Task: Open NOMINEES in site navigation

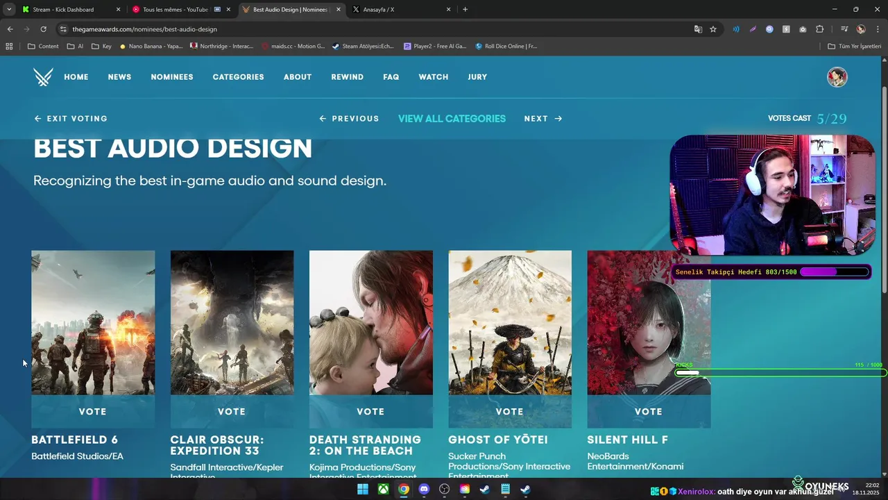Action: [172, 77]
